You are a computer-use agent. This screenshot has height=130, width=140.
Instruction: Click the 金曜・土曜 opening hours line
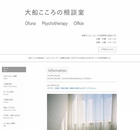pos(106,42)
